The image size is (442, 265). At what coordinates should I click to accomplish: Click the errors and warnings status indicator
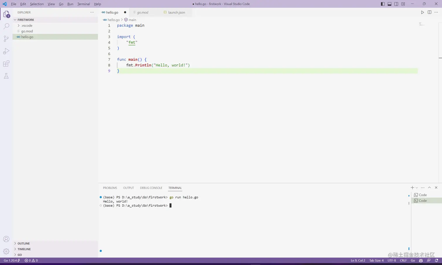(x=31, y=260)
